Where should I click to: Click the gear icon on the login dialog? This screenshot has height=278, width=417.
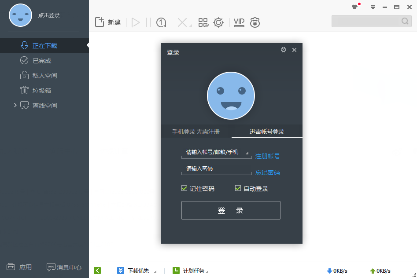point(284,50)
